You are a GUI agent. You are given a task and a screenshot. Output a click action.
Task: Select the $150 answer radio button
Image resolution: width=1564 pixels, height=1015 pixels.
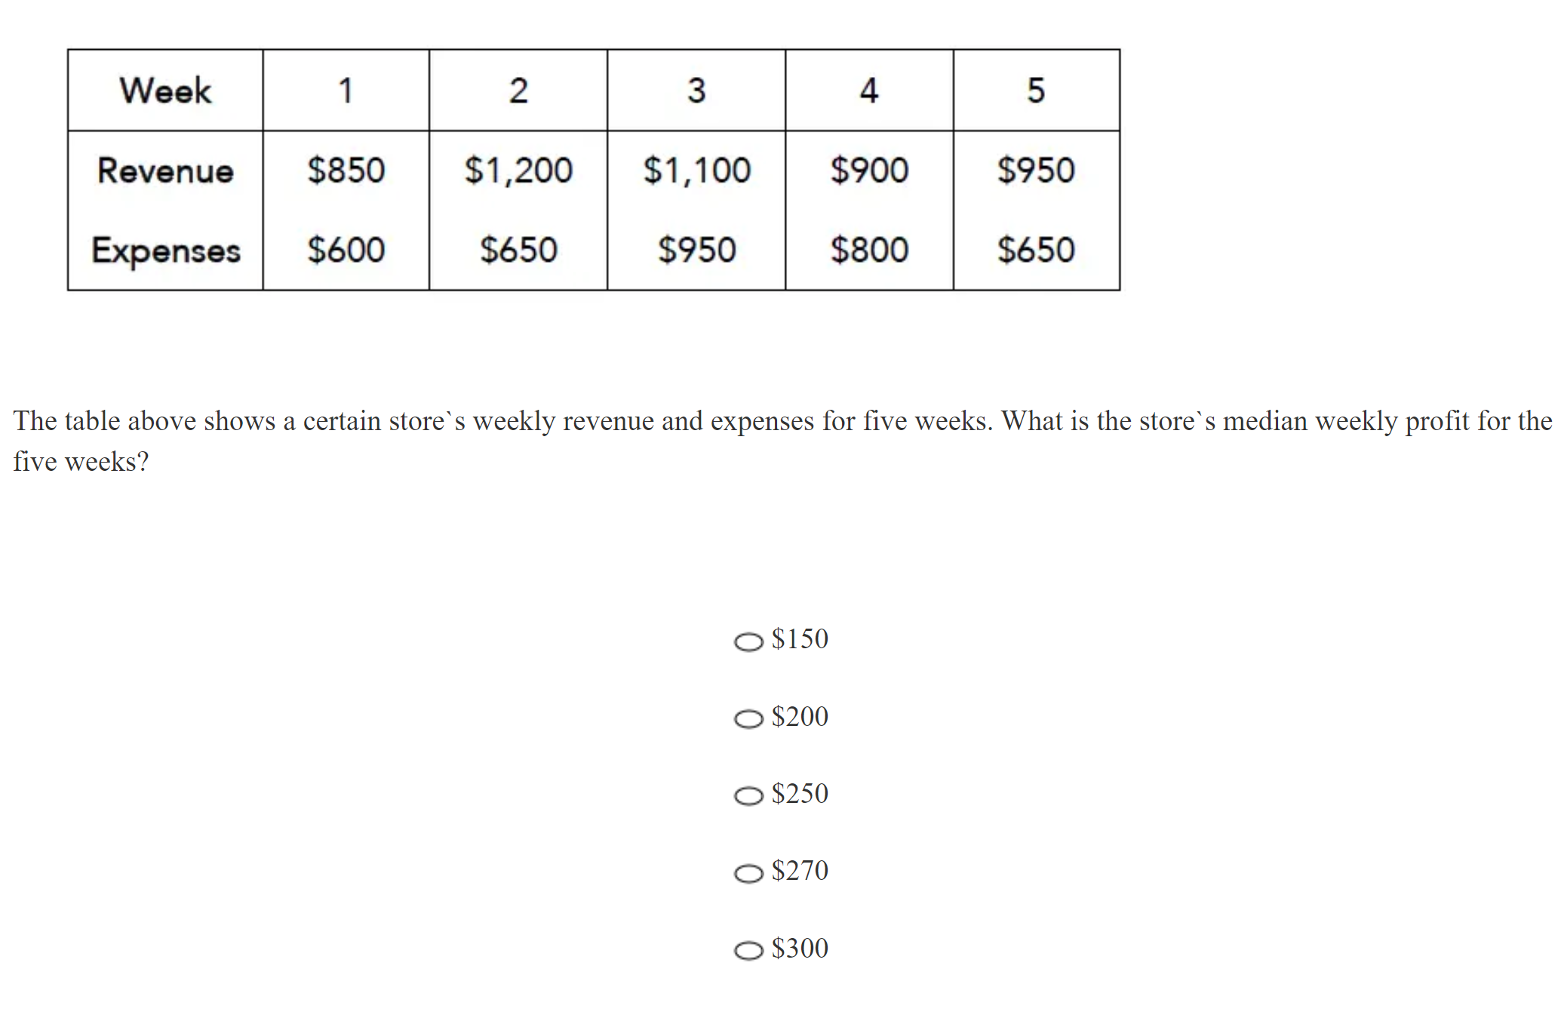tap(748, 641)
